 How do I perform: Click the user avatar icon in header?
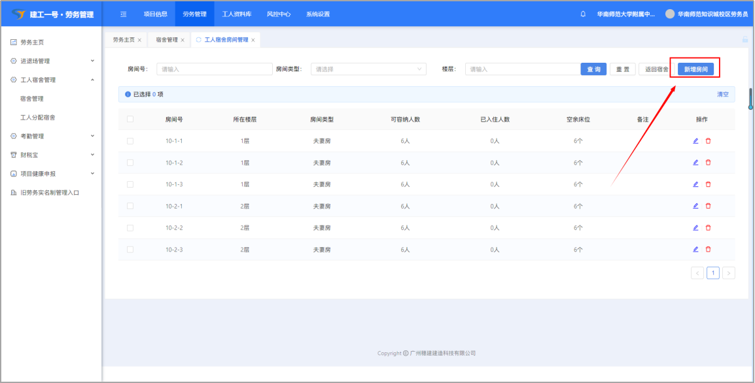click(x=670, y=14)
